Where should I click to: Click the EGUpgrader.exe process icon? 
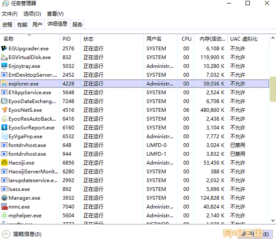4,48
